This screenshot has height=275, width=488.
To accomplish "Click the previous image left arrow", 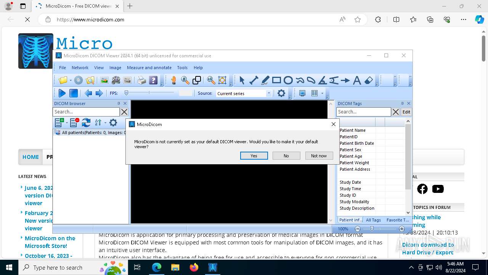I will (x=88, y=93).
